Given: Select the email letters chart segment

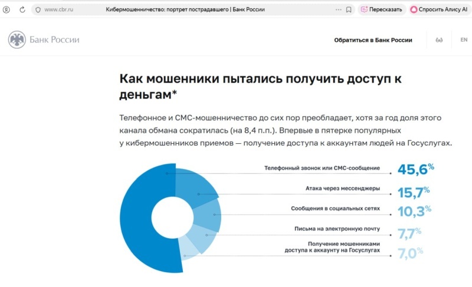Looking at the screenshot, I should coord(202,237).
